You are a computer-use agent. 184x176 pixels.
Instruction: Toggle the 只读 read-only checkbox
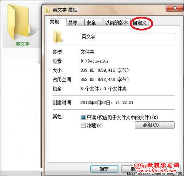coord(83,117)
